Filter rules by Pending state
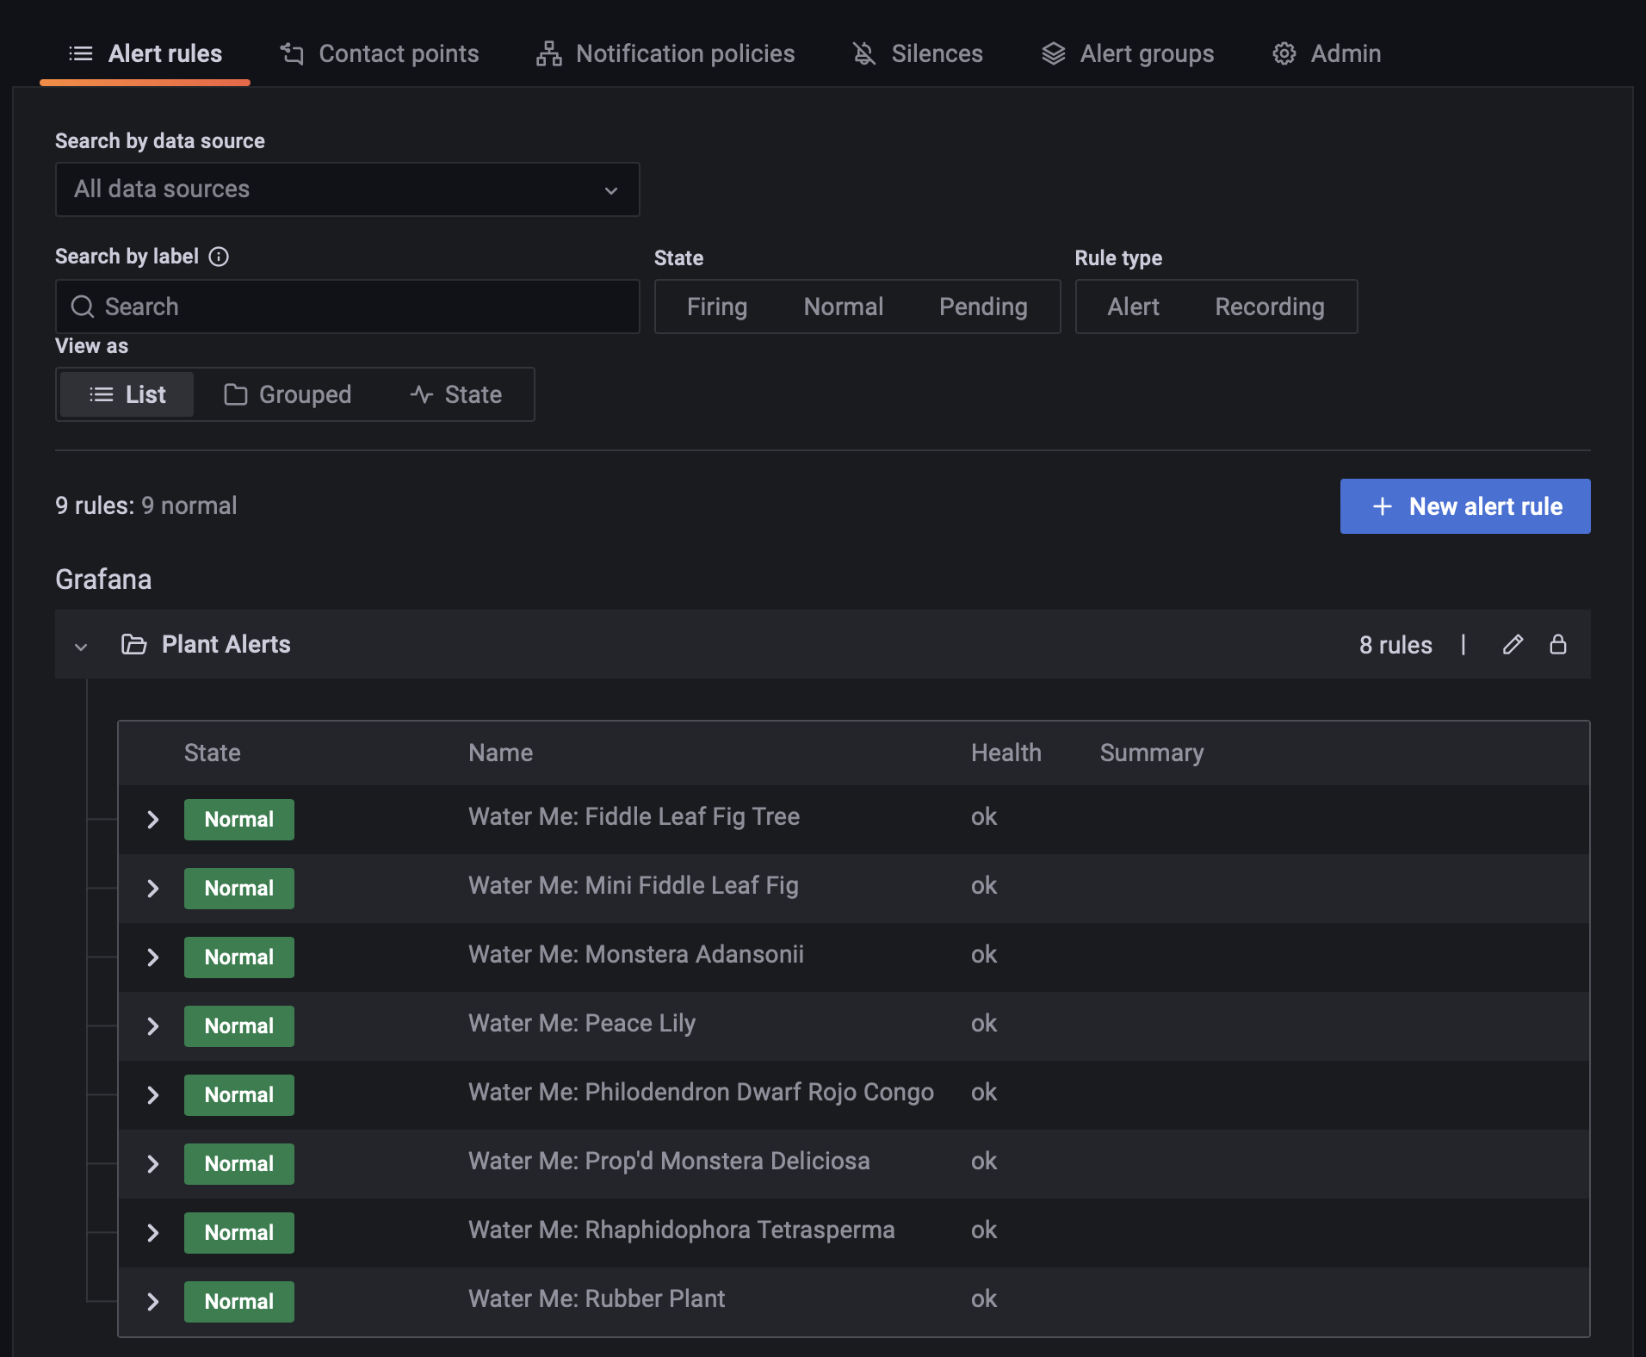The width and height of the screenshot is (1646, 1357). 983,307
